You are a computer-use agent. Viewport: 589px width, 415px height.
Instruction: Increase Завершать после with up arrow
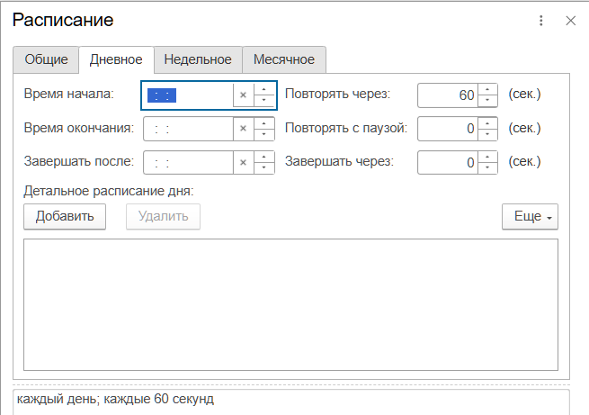[x=264, y=158]
